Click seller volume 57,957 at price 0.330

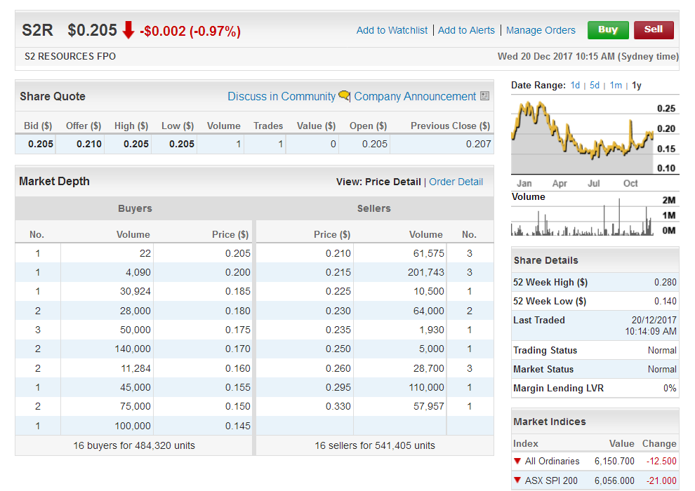(x=429, y=406)
